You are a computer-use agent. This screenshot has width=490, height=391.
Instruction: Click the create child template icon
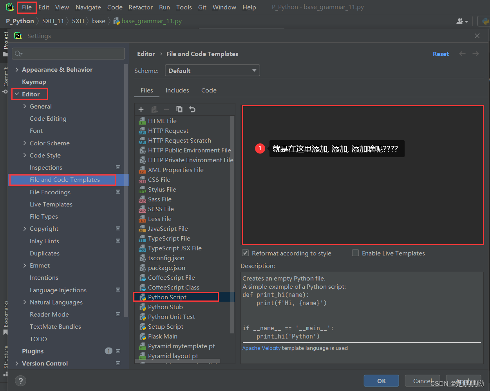tap(154, 109)
